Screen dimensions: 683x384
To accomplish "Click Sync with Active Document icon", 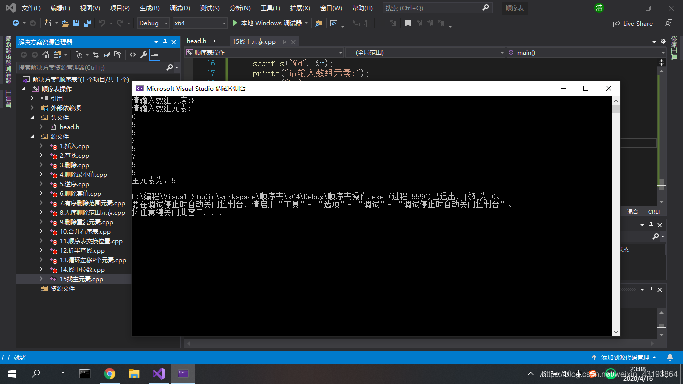I will tap(95, 55).
